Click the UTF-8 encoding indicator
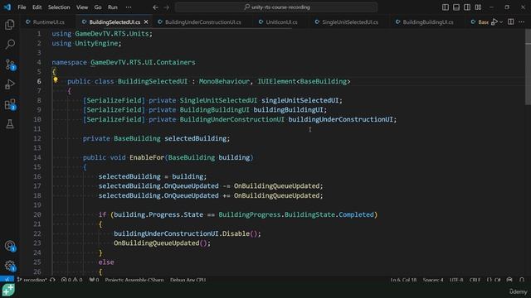The height and width of the screenshot is (298, 531). 456,280
